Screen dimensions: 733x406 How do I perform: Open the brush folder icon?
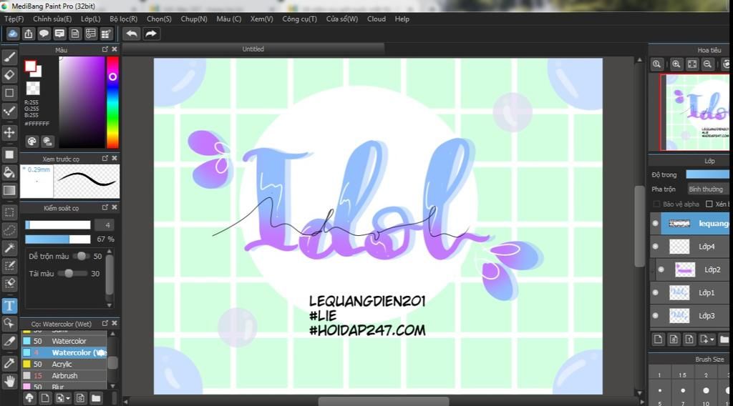point(96,398)
